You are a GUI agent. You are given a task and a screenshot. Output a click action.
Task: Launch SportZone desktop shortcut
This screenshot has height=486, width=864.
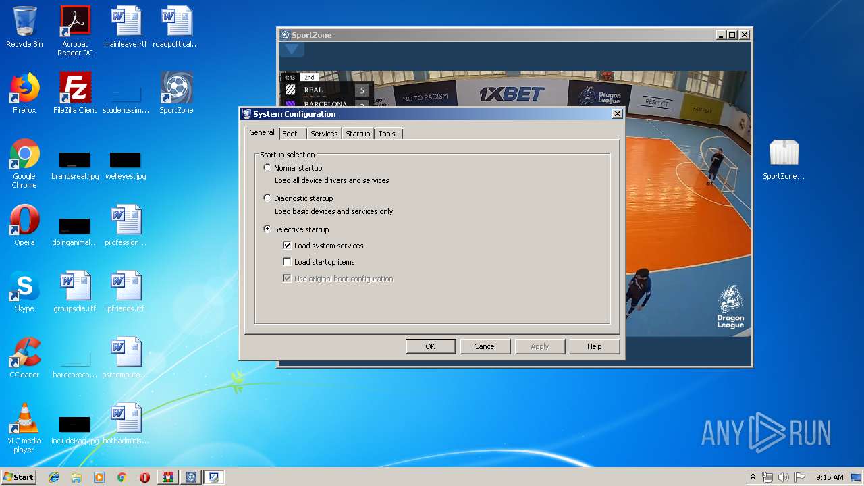click(176, 93)
